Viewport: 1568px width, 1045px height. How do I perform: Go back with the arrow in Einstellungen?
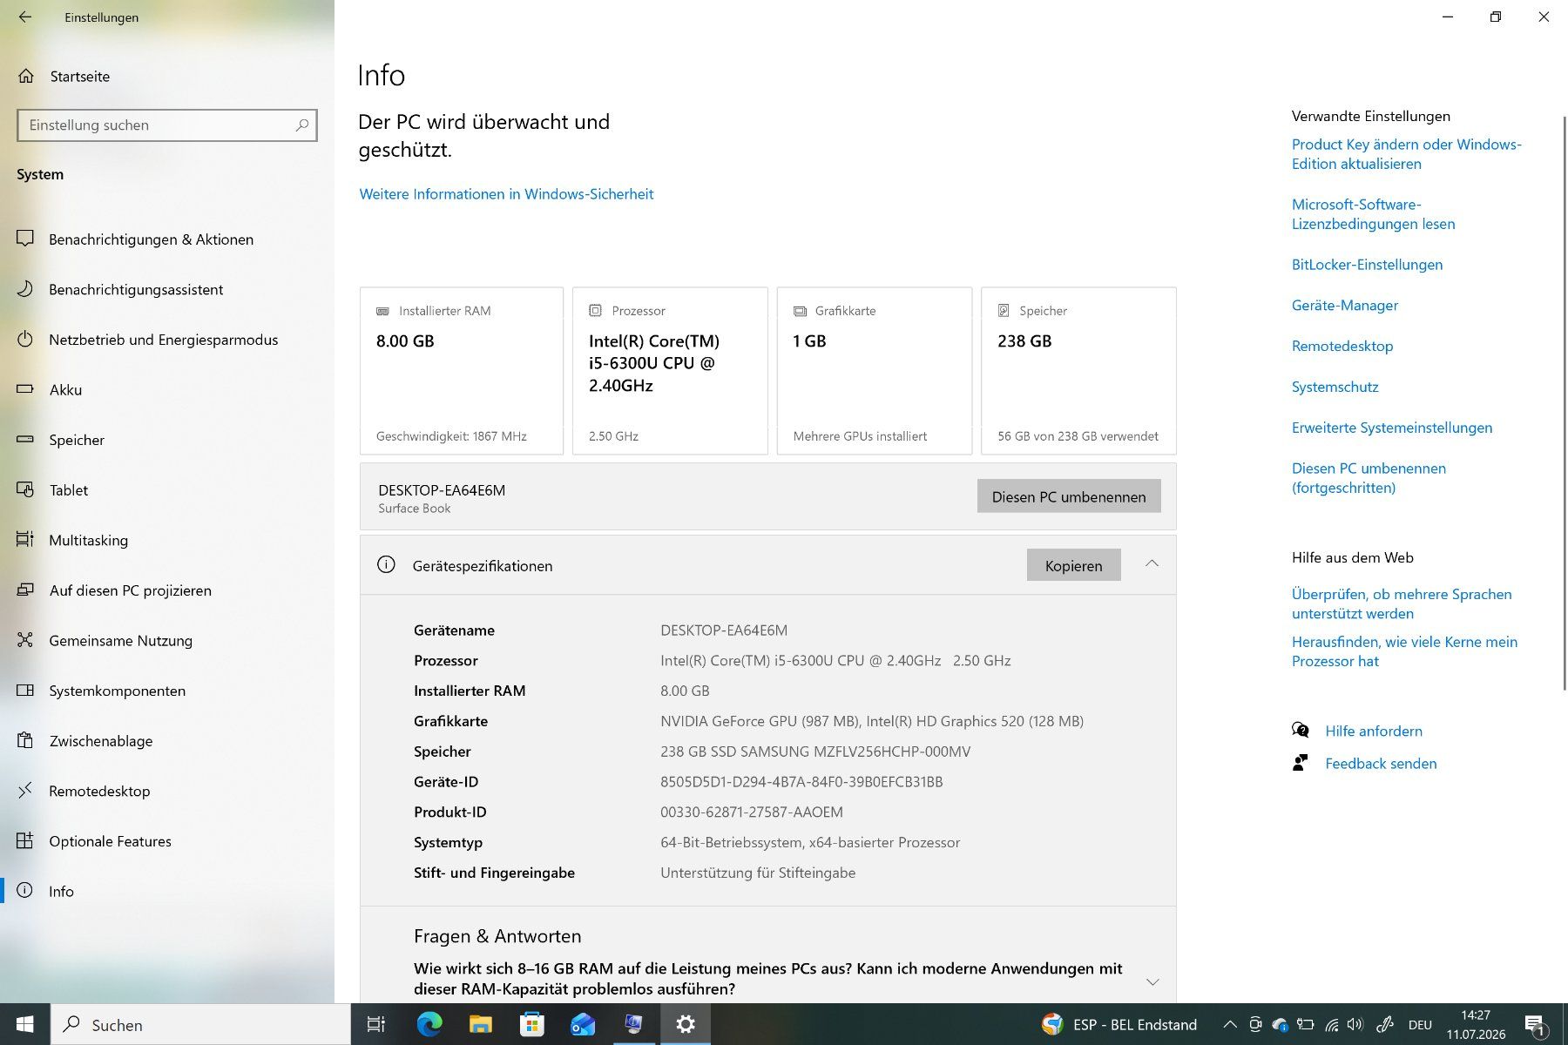(x=24, y=17)
